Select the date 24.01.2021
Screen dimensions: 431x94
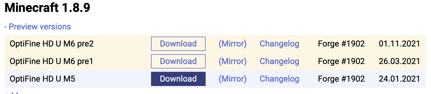(399, 79)
